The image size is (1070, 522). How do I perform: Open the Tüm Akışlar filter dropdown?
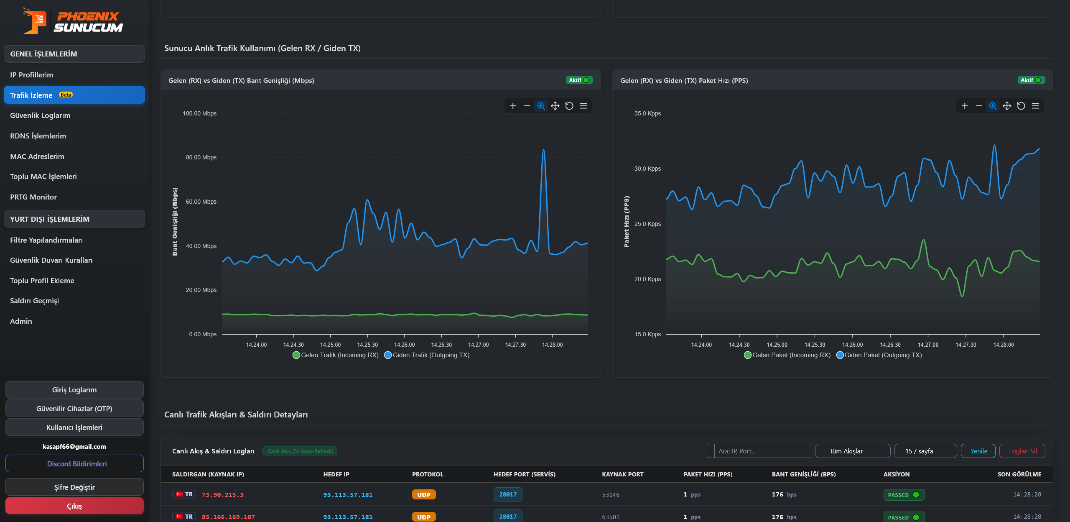853,451
